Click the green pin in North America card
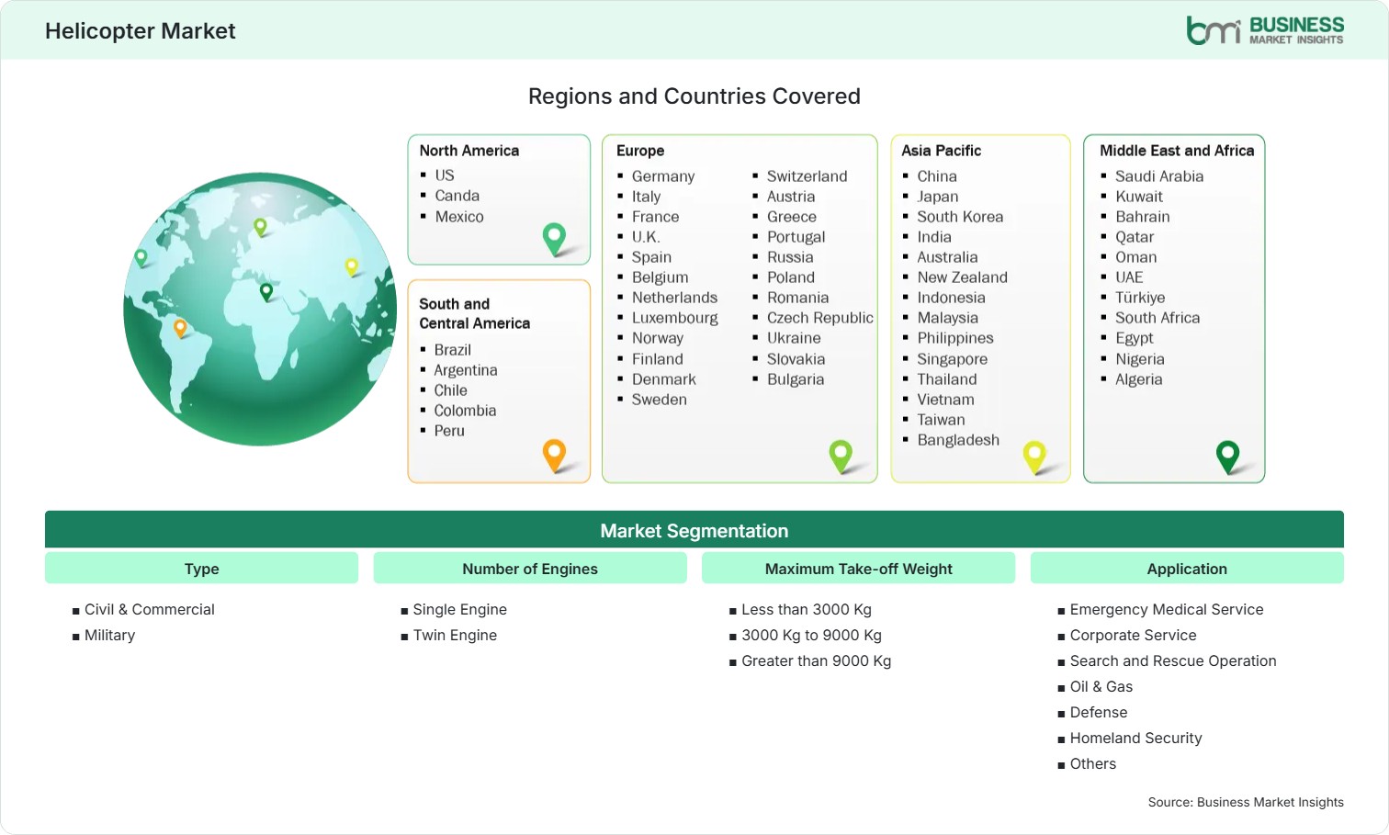Image resolution: width=1389 pixels, height=835 pixels. coord(554,239)
